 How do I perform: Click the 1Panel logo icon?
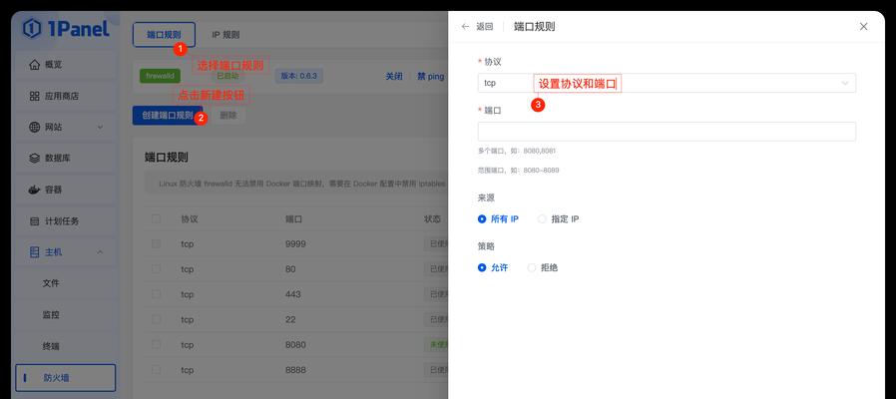coord(32,28)
